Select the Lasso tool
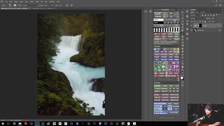This screenshot has width=224, height=126. click(182, 18)
